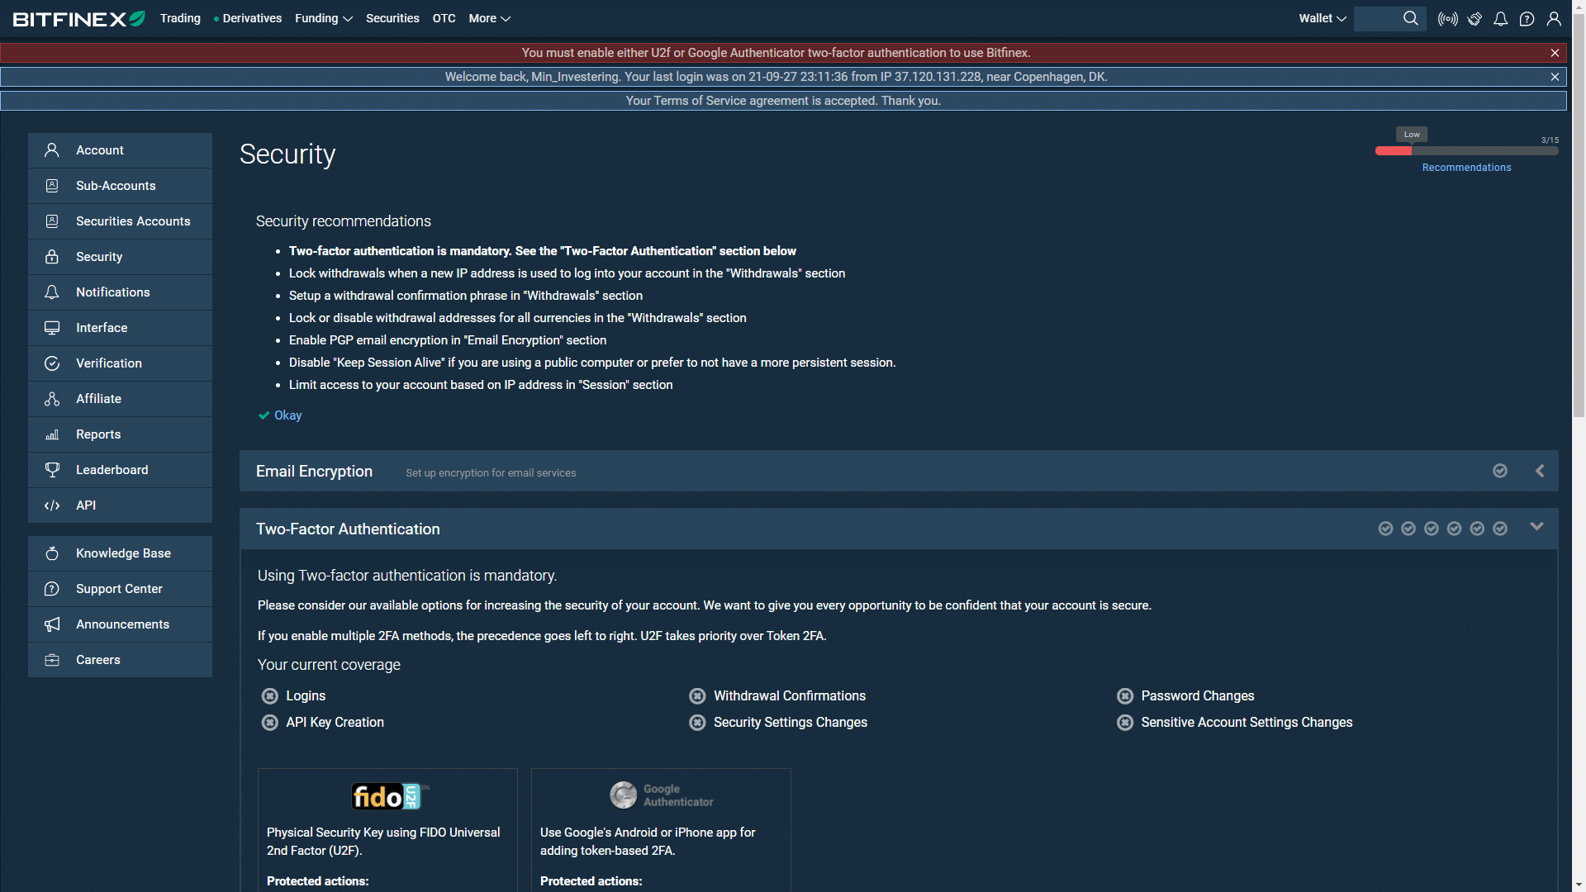Click the Notifications bell sidebar icon
The height and width of the screenshot is (892, 1586).
coord(52,292)
